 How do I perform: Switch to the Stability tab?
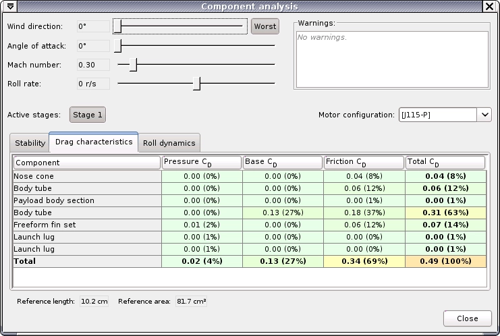point(30,143)
